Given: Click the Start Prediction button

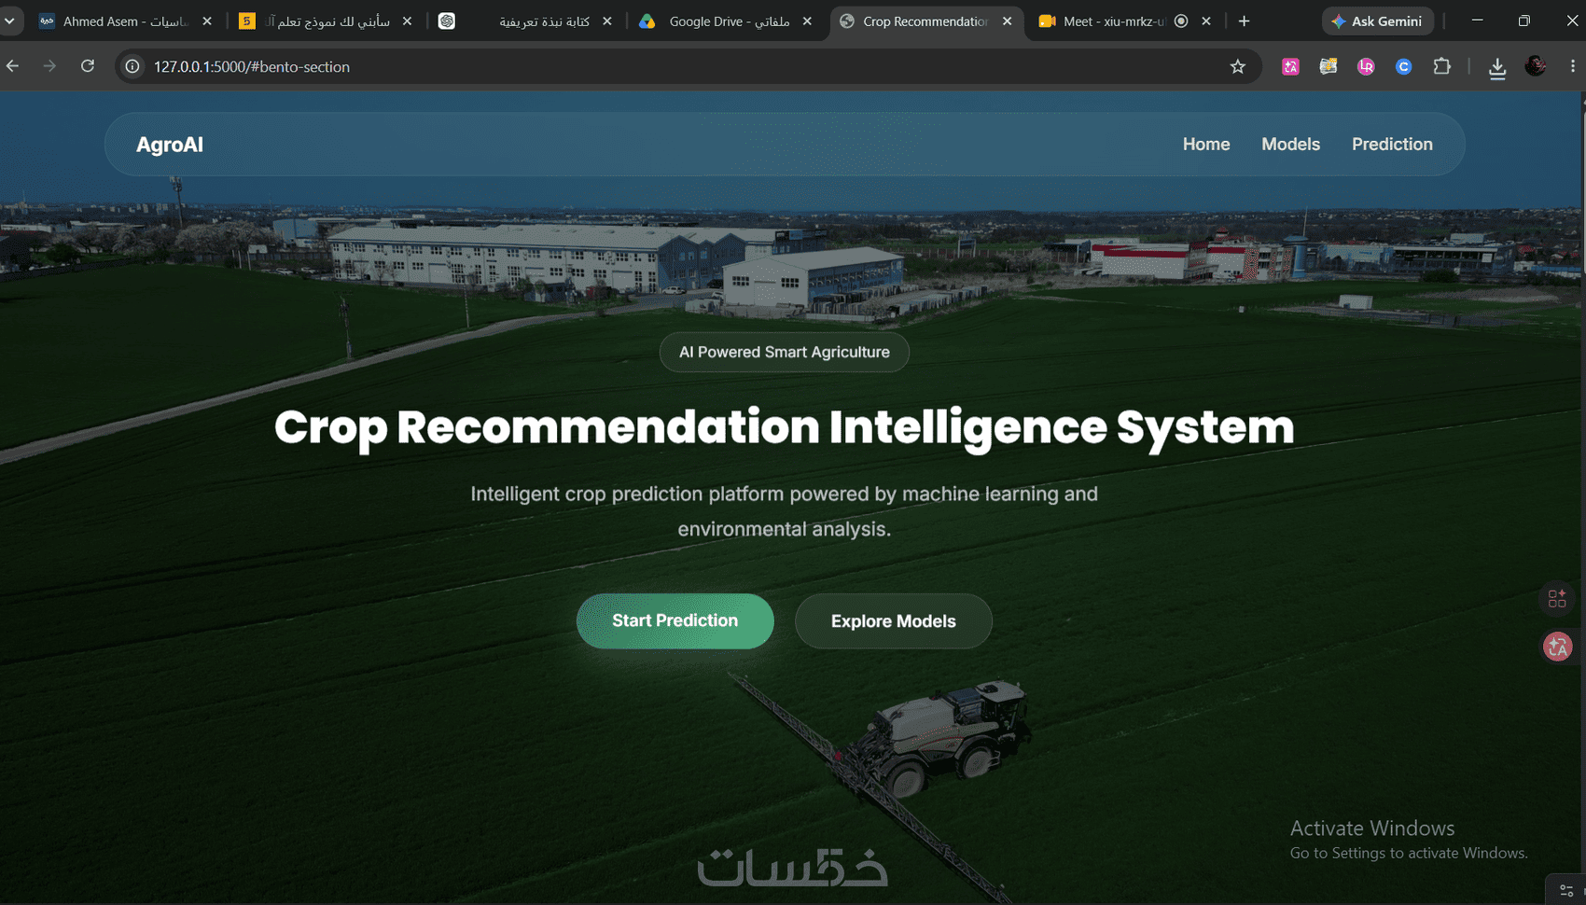Looking at the screenshot, I should (x=675, y=621).
